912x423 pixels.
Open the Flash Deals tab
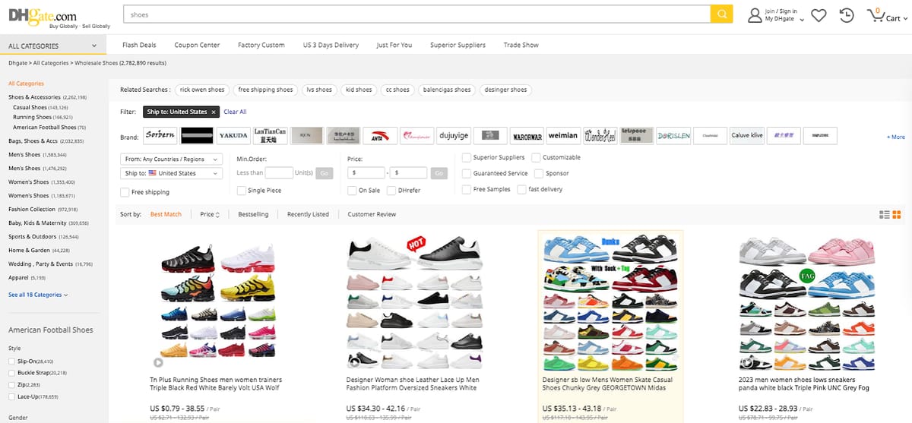139,45
